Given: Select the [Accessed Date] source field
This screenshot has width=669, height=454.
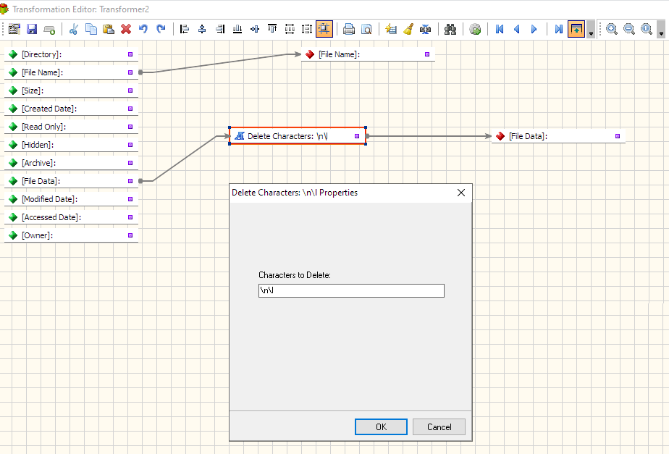Looking at the screenshot, I should pos(71,217).
